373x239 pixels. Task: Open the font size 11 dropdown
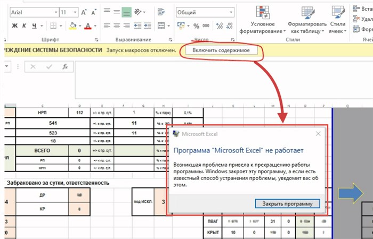point(75,12)
